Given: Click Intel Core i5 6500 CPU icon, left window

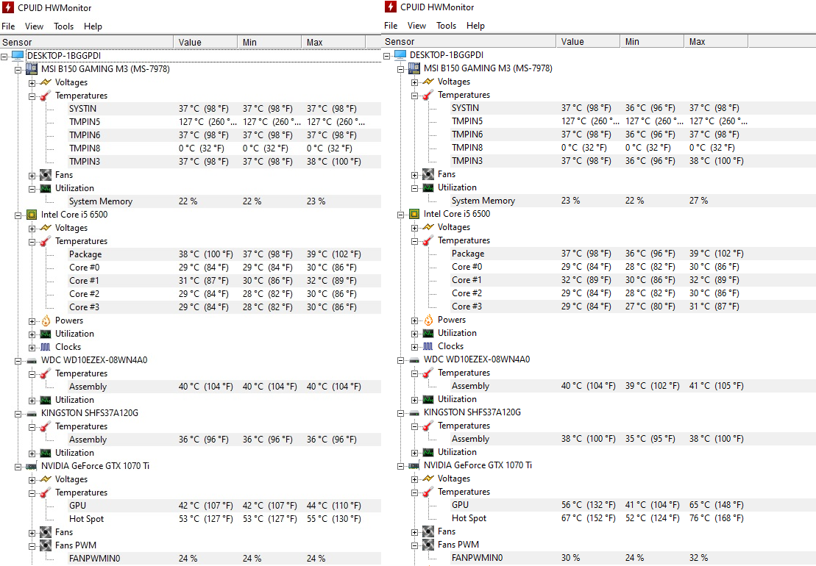Looking at the screenshot, I should pyautogui.click(x=32, y=214).
